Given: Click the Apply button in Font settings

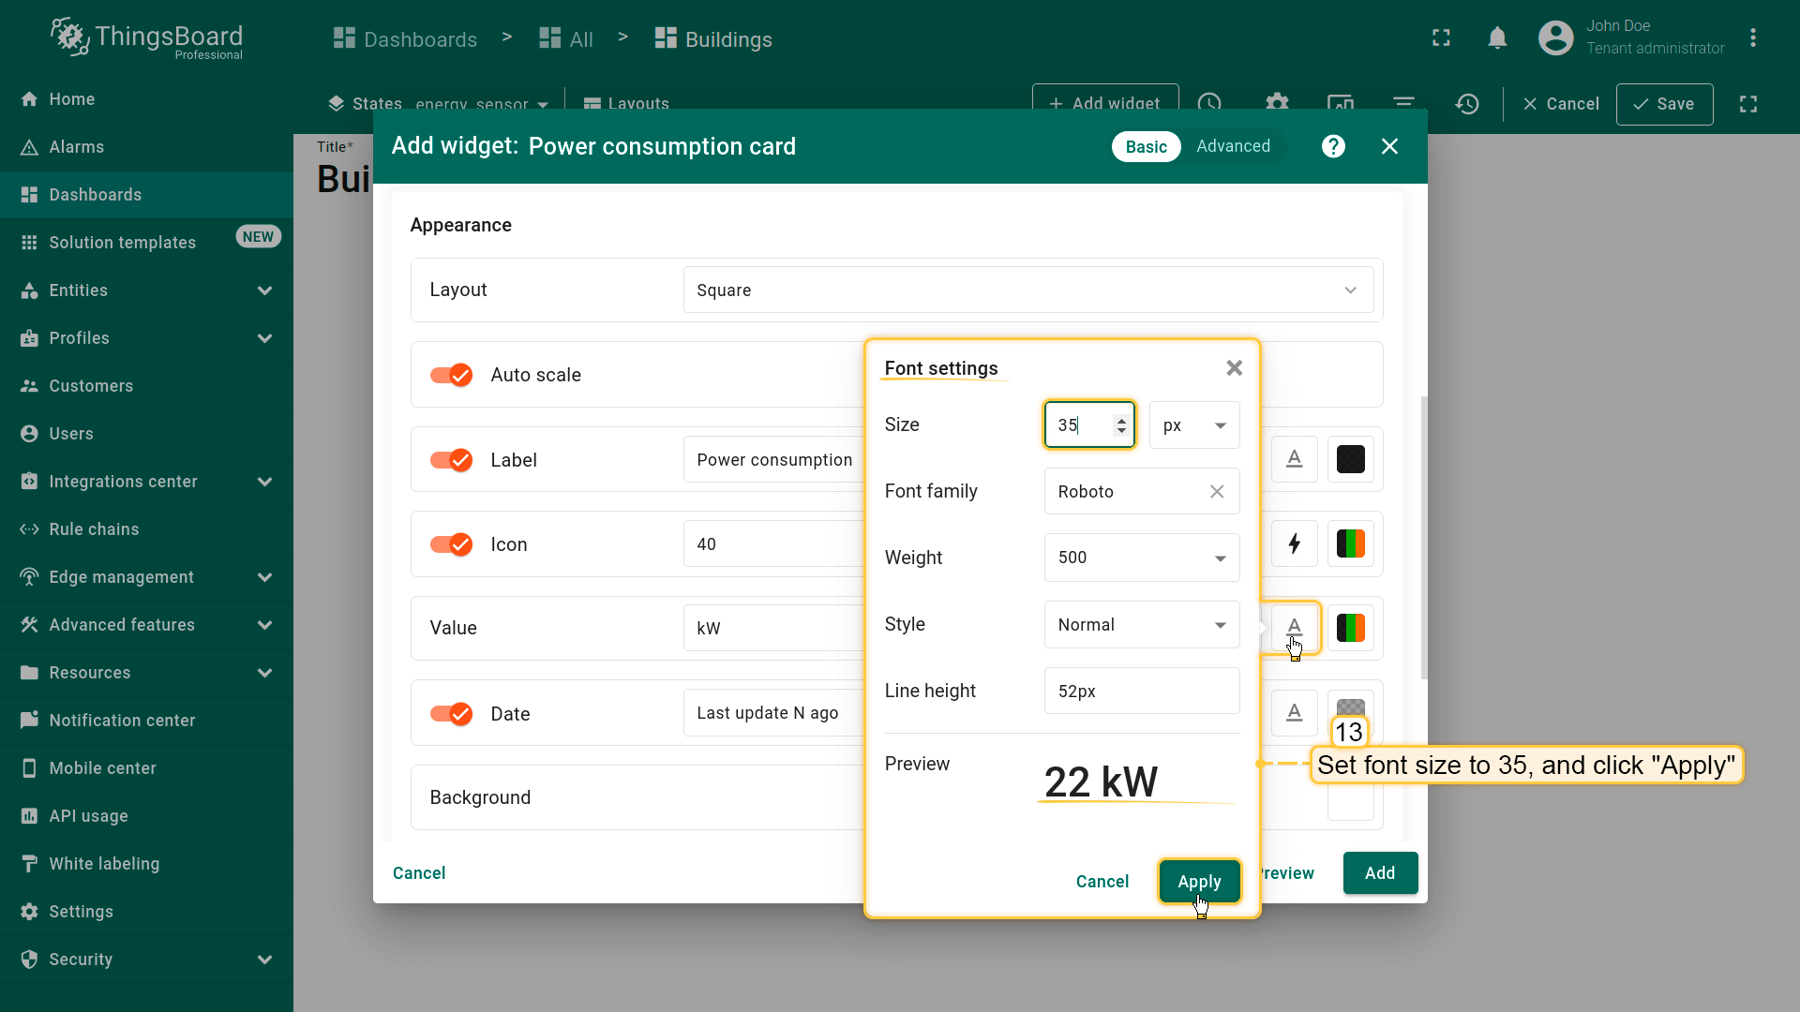Looking at the screenshot, I should tap(1199, 882).
